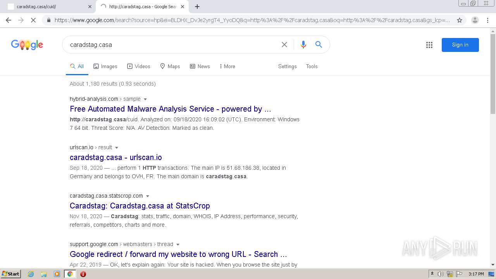Select the Chrome taskbar button
496x279 pixels.
coord(70,274)
